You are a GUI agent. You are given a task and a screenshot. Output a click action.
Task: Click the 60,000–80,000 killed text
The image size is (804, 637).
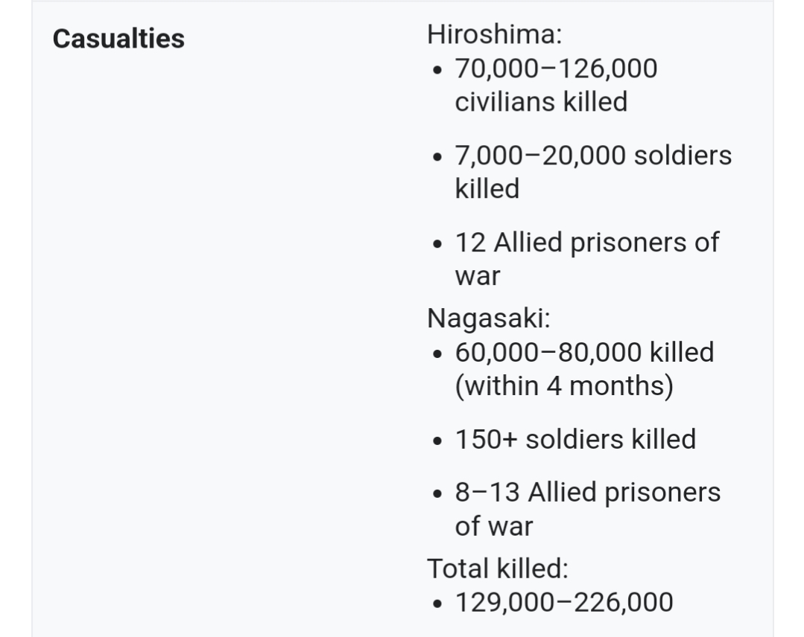click(584, 351)
